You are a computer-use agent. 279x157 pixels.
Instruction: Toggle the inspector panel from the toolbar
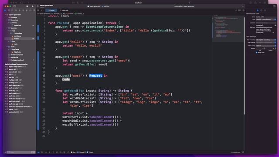tap(274, 6)
